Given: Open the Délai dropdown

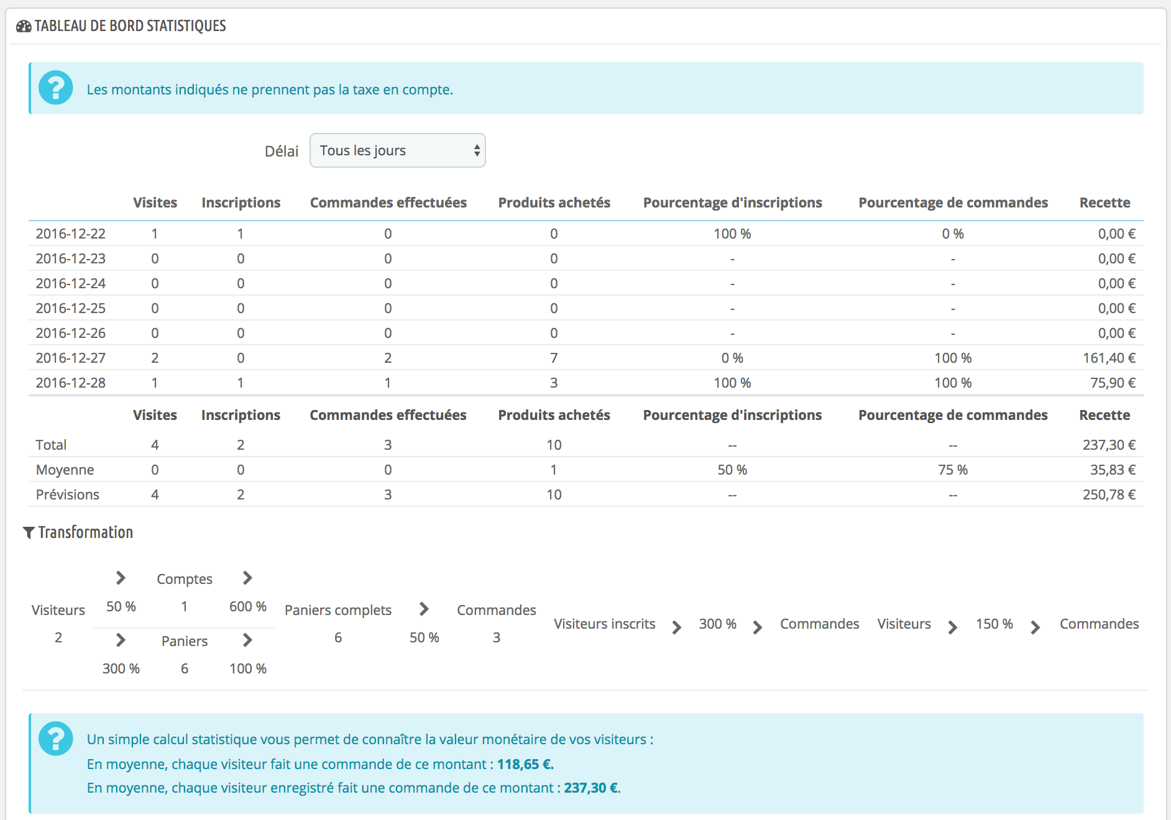Looking at the screenshot, I should click(397, 150).
